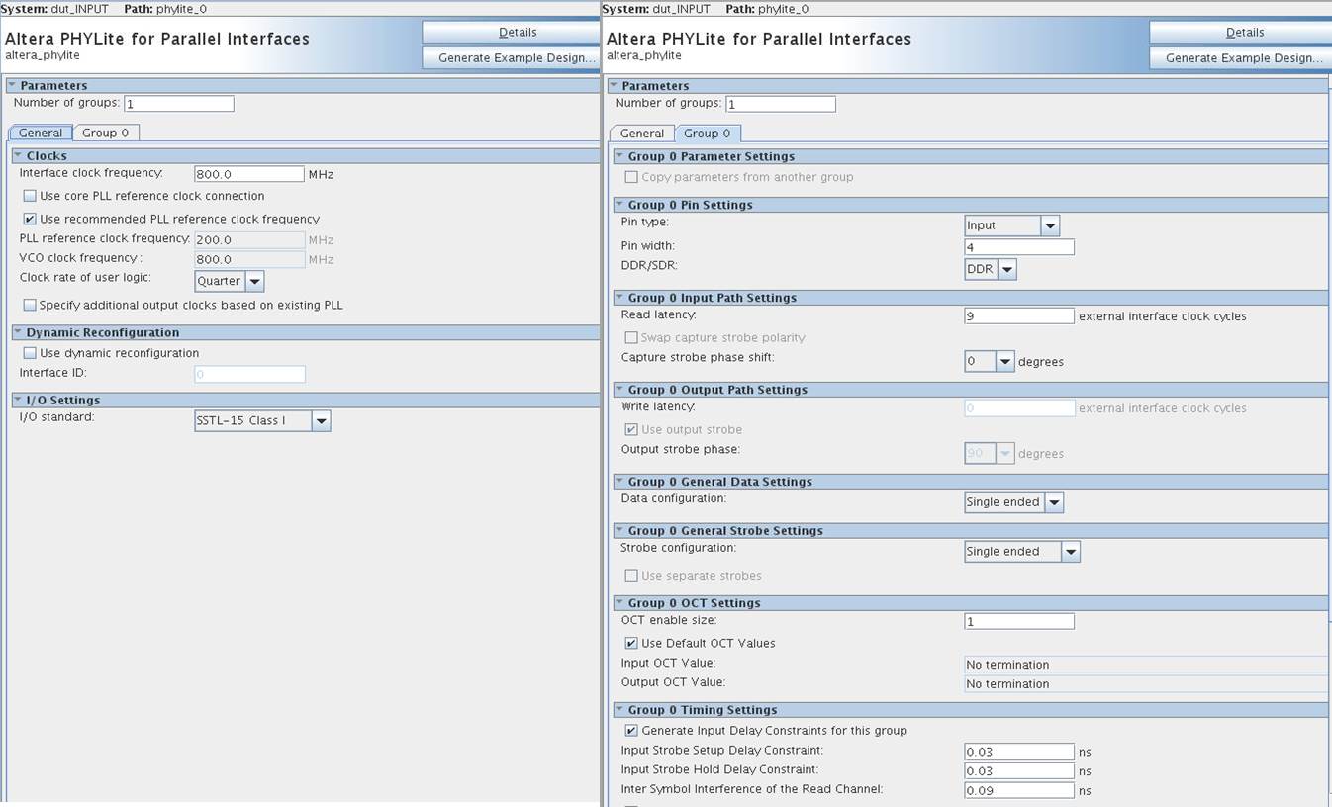Click Generate Example Design in the left window
Image resolution: width=1332 pixels, height=807 pixels.
click(511, 57)
